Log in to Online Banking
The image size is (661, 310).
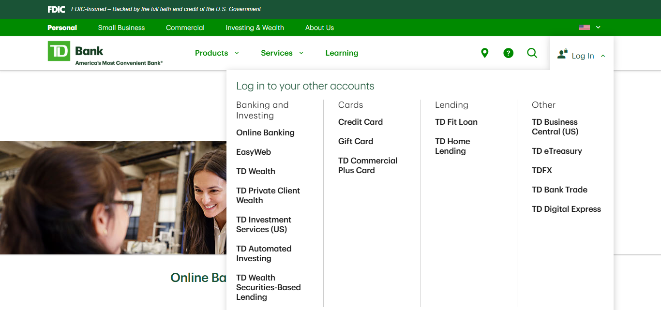pos(265,133)
